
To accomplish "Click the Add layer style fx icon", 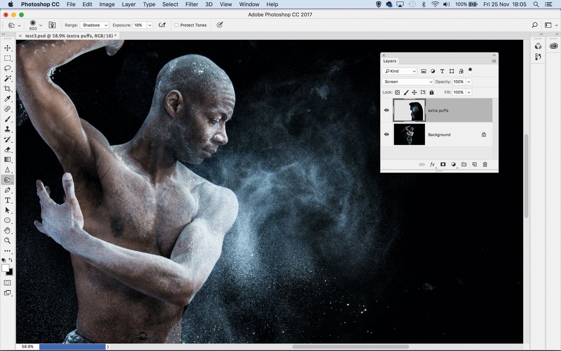I will point(432,164).
